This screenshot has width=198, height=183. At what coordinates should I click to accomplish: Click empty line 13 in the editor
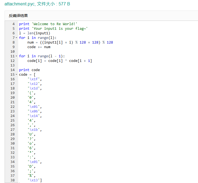tap(81, 65)
